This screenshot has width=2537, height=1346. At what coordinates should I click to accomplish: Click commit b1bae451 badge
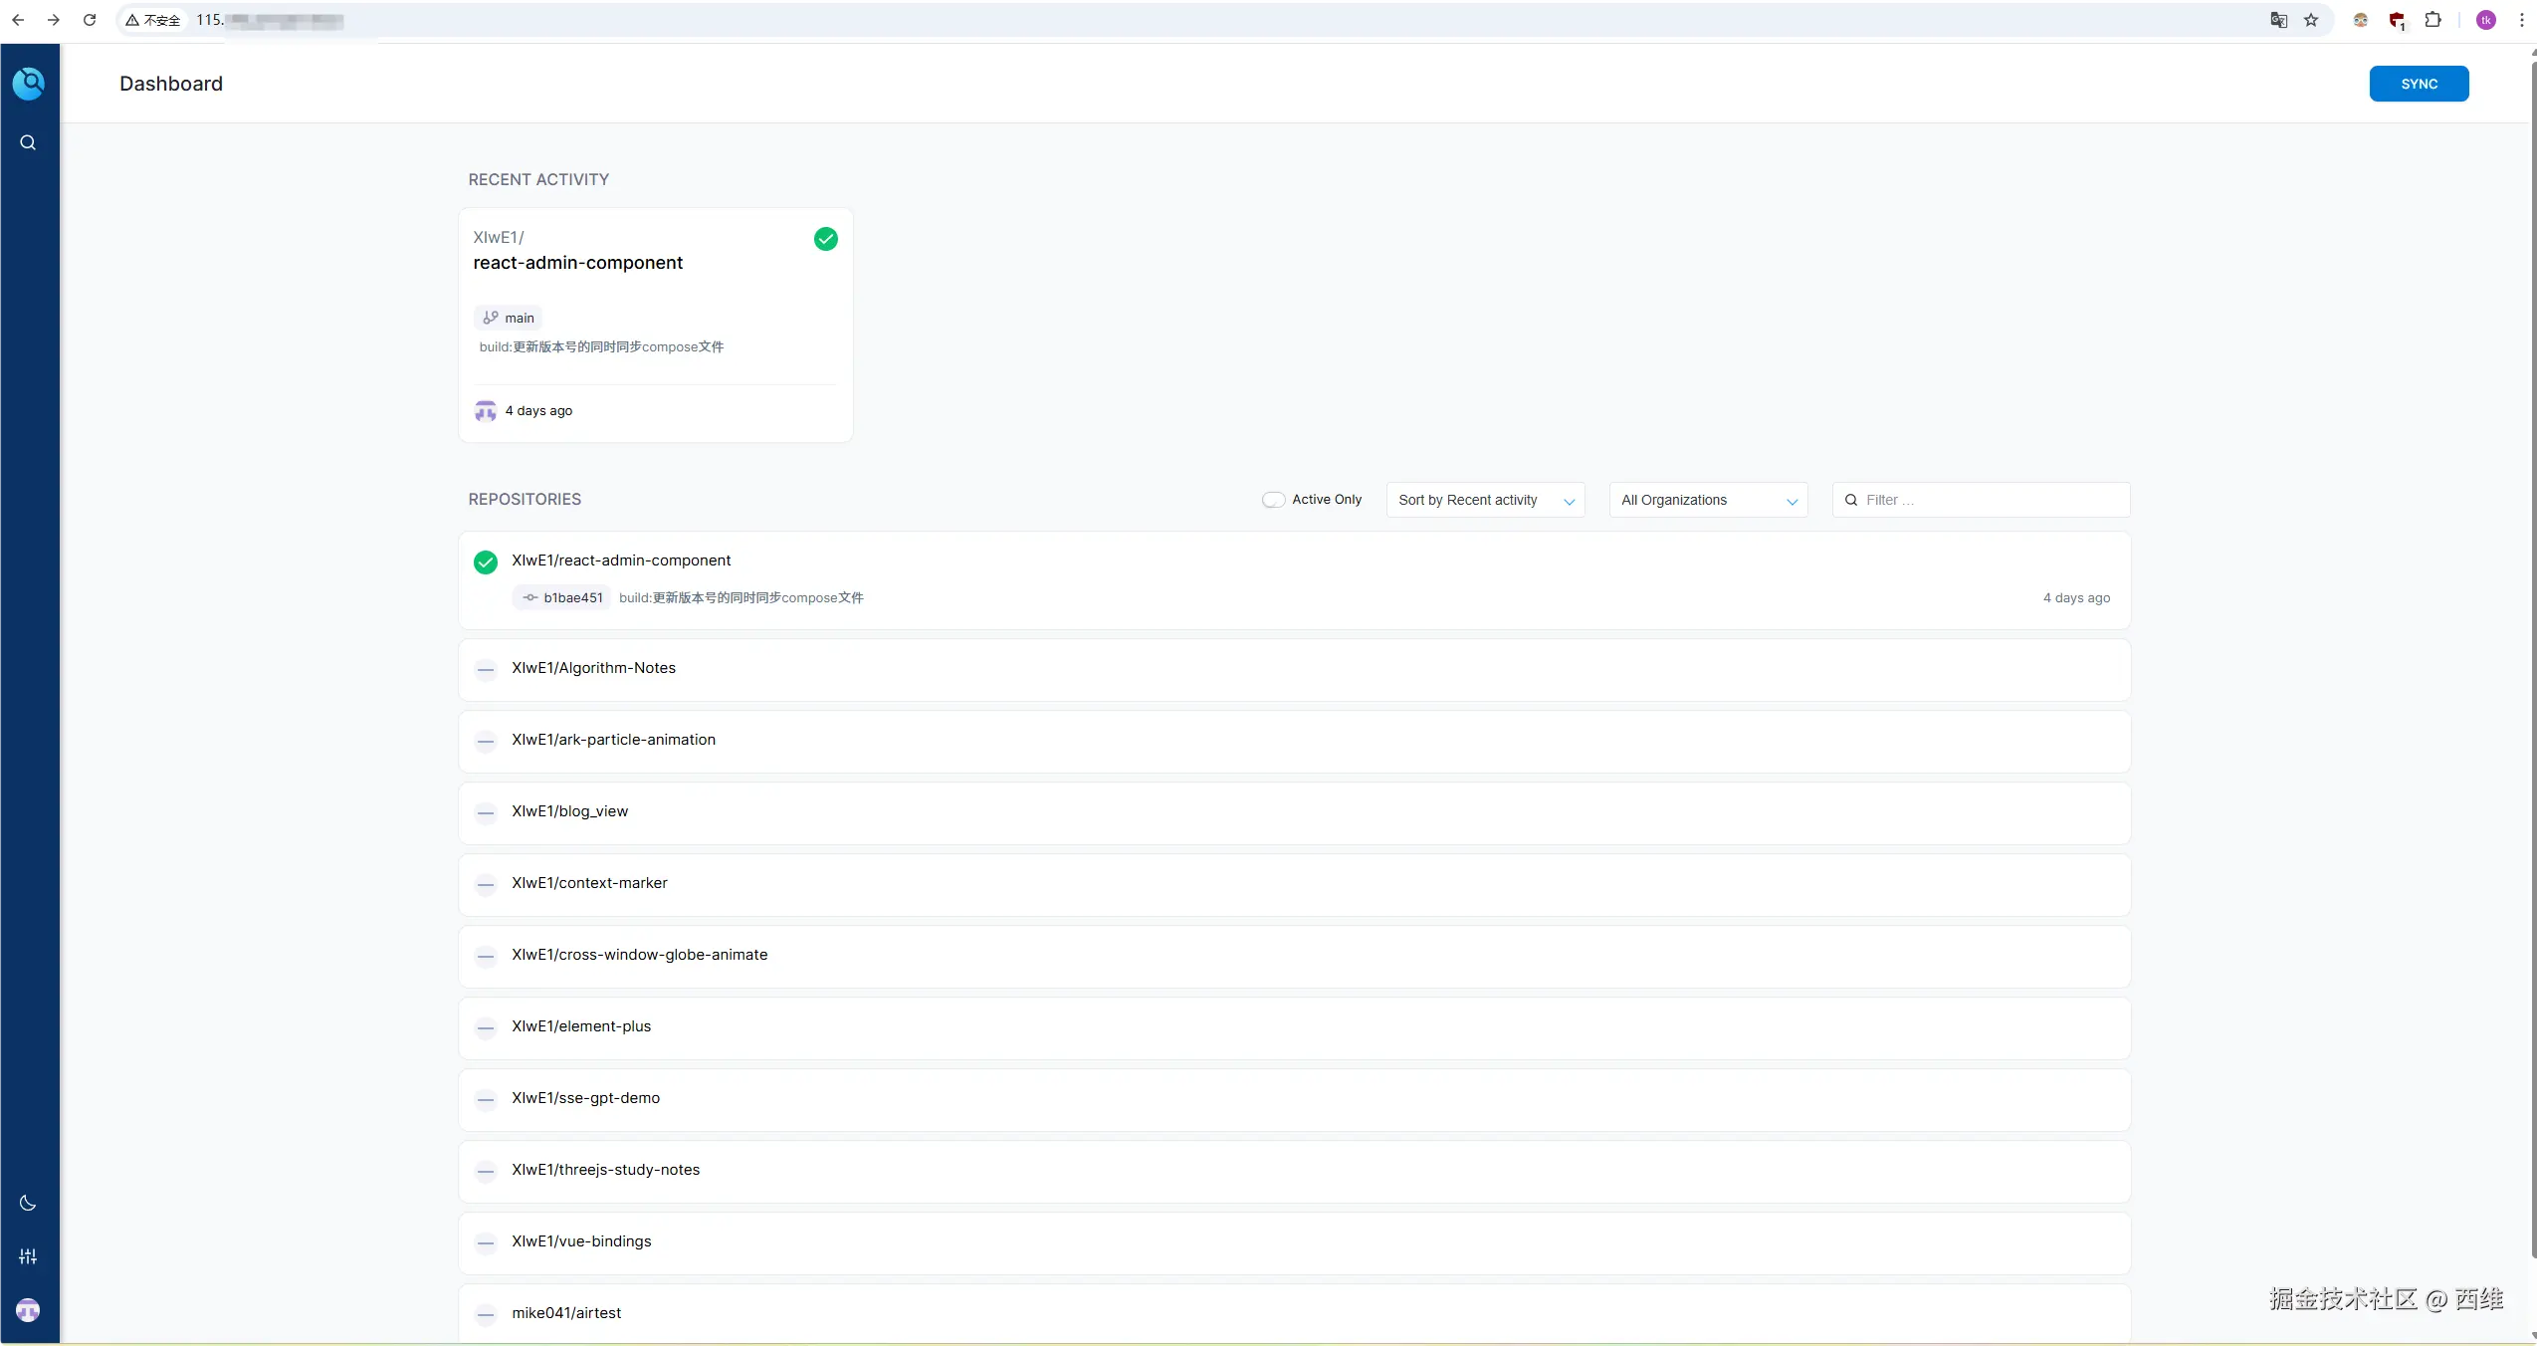click(x=562, y=597)
